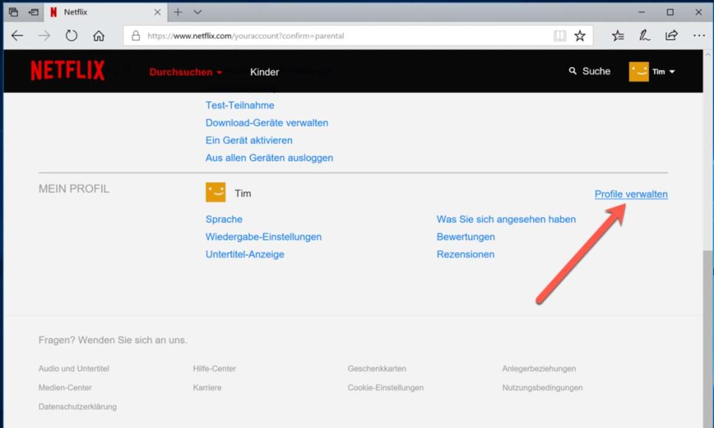
Task: Open Wiedergabe-Einstellungen link
Action: [264, 237]
